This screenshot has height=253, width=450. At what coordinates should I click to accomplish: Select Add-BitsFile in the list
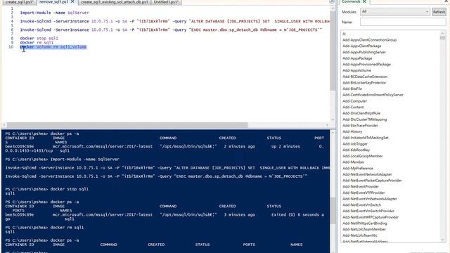point(352,89)
